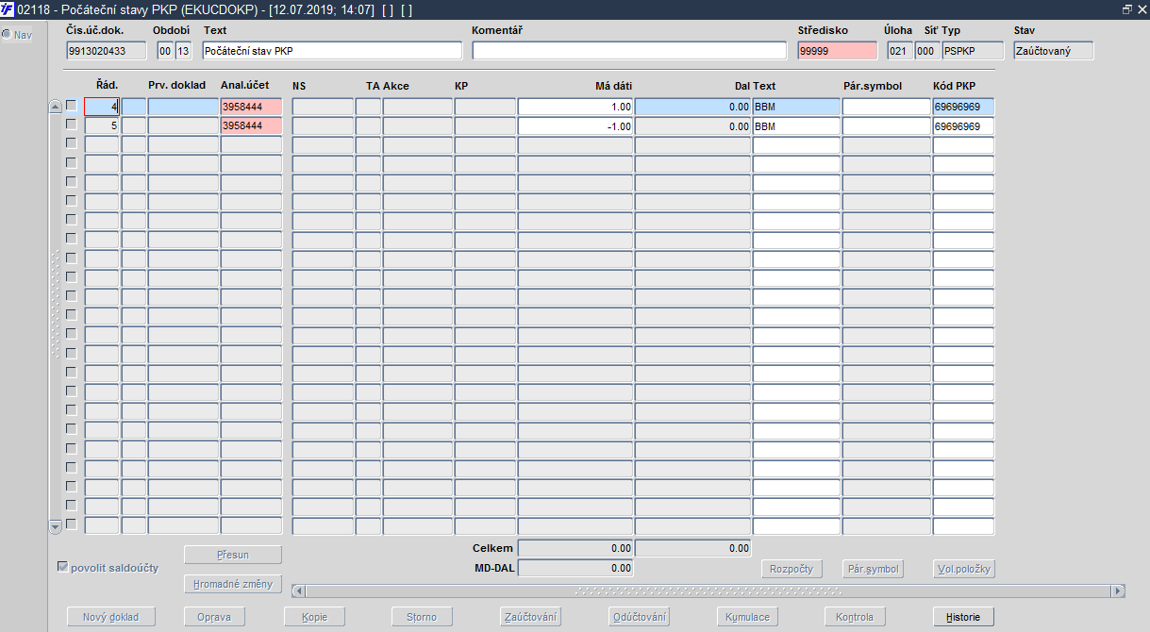Click the Řád. cell with value 4
Viewport: 1150px width, 632px height.
point(102,107)
